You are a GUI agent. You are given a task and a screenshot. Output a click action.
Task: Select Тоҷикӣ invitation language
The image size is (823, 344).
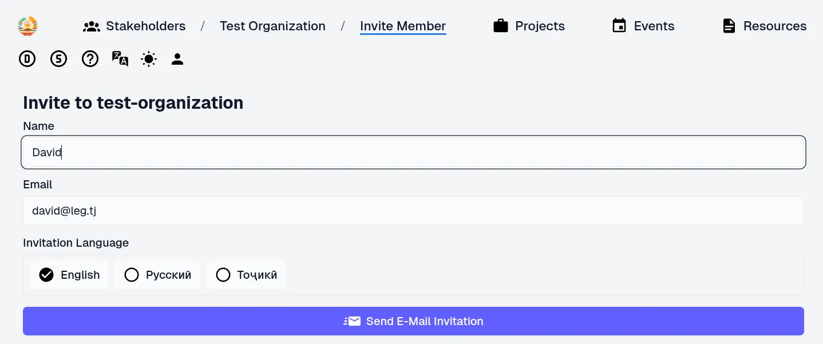pos(246,275)
